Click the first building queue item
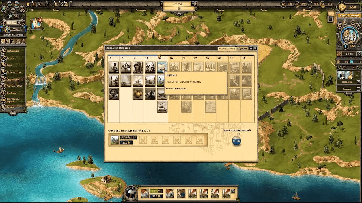 (x=145, y=194)
